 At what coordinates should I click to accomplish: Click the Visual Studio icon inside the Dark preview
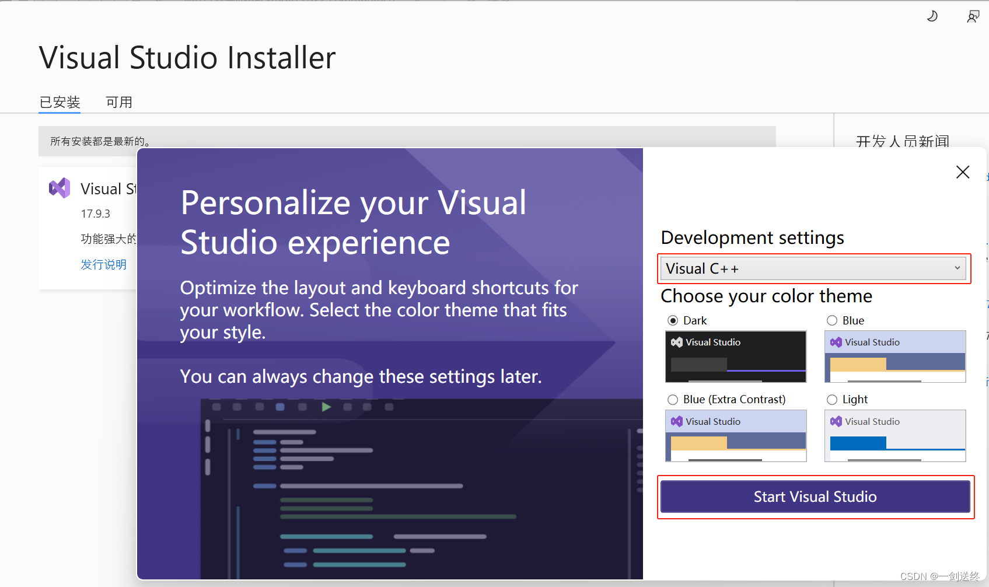pyautogui.click(x=677, y=342)
